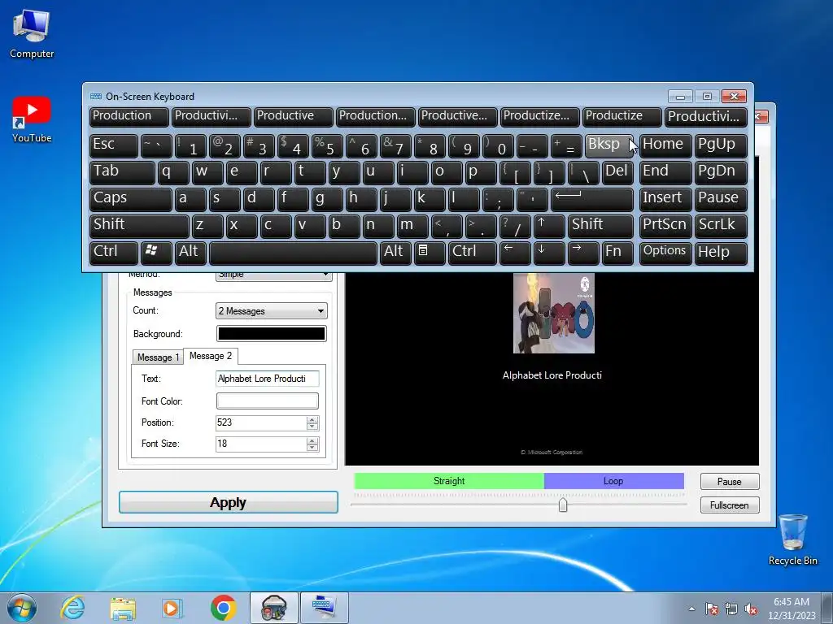Toggle the ScrLk key
The width and height of the screenshot is (833, 624).
tap(721, 226)
